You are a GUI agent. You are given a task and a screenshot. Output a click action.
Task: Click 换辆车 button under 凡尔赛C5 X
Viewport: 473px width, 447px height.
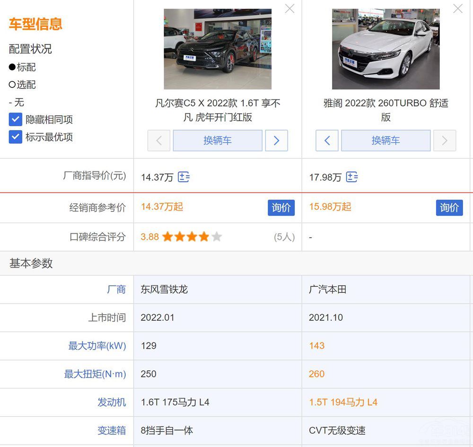pyautogui.click(x=218, y=140)
